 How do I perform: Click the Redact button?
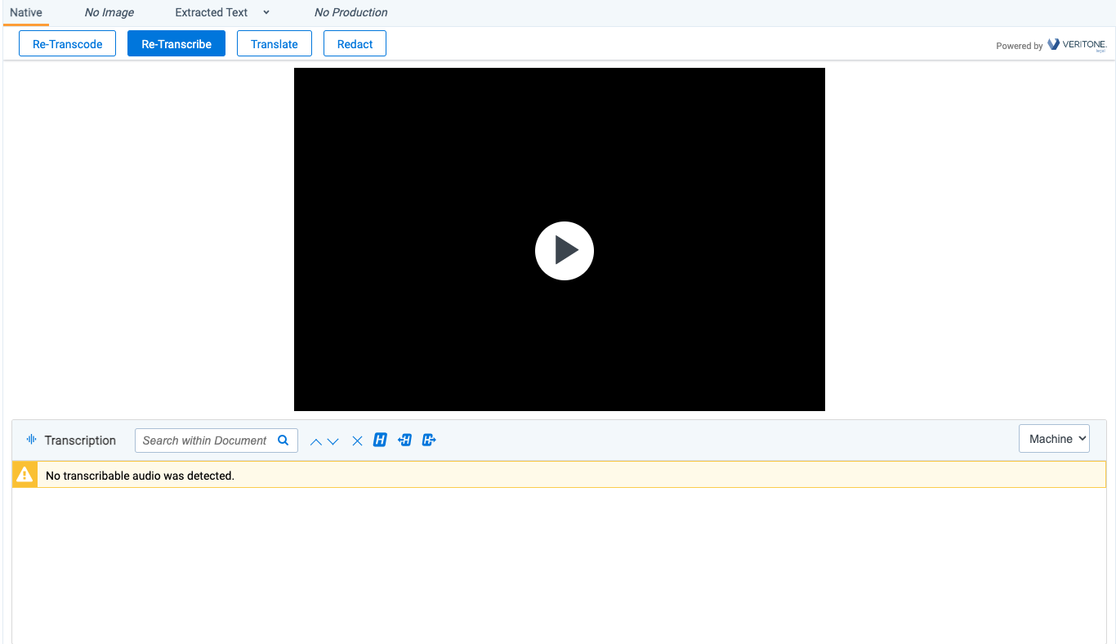pyautogui.click(x=355, y=44)
